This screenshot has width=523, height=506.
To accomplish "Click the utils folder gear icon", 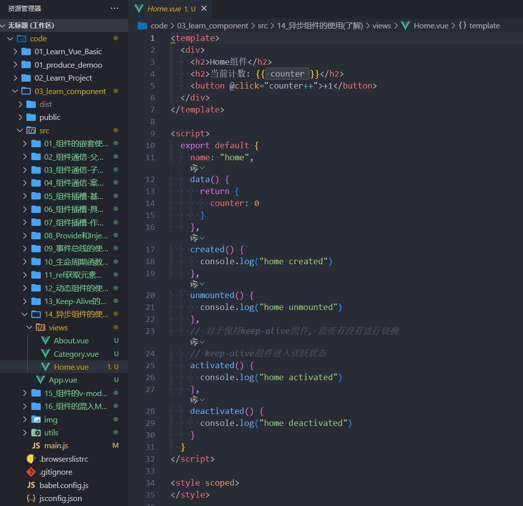I will (x=36, y=432).
